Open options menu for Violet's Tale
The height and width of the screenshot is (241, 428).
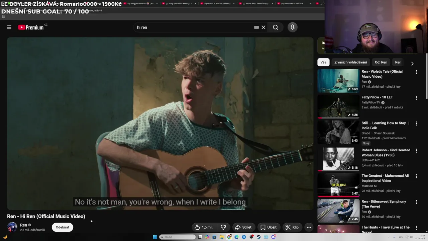[416, 72]
